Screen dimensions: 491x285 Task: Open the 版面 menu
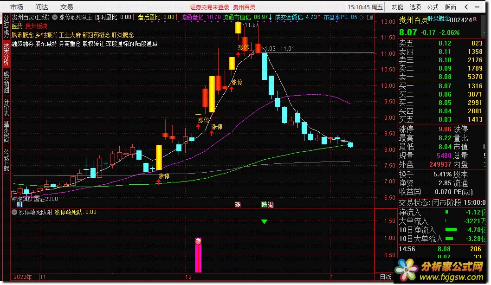(451, 7)
